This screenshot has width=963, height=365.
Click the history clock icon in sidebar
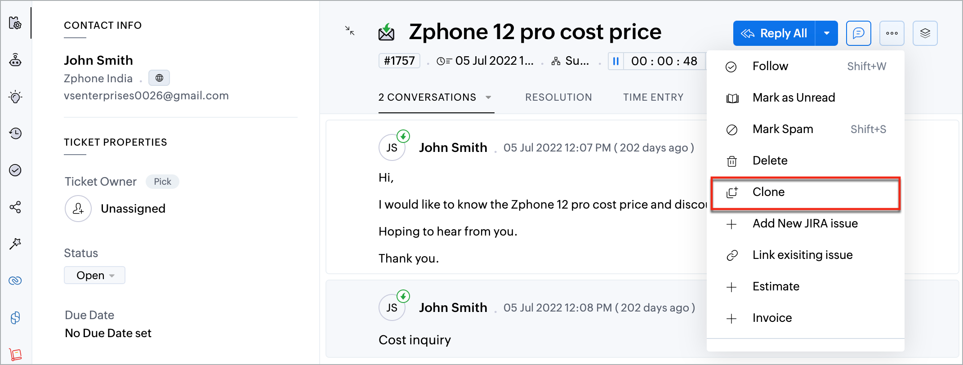click(x=15, y=133)
